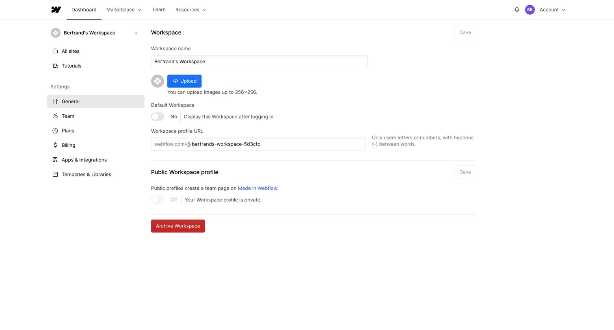Click the General settings sliders icon

[x=55, y=101]
